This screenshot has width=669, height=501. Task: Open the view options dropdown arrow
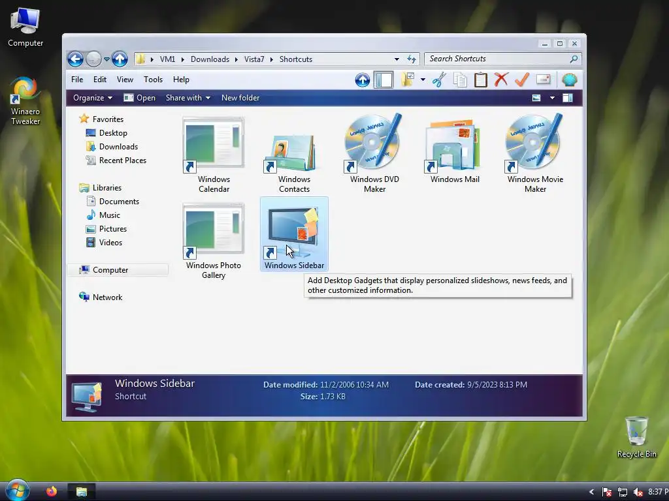point(552,98)
